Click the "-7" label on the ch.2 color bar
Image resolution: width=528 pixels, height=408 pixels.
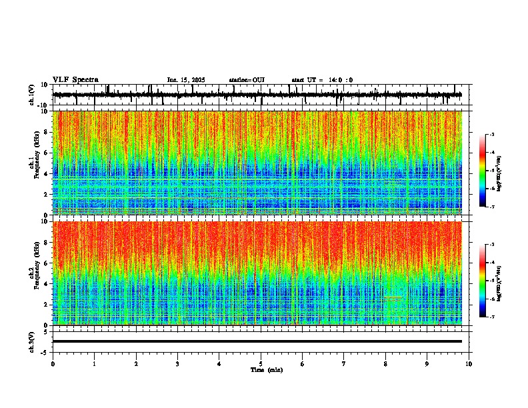point(491,317)
